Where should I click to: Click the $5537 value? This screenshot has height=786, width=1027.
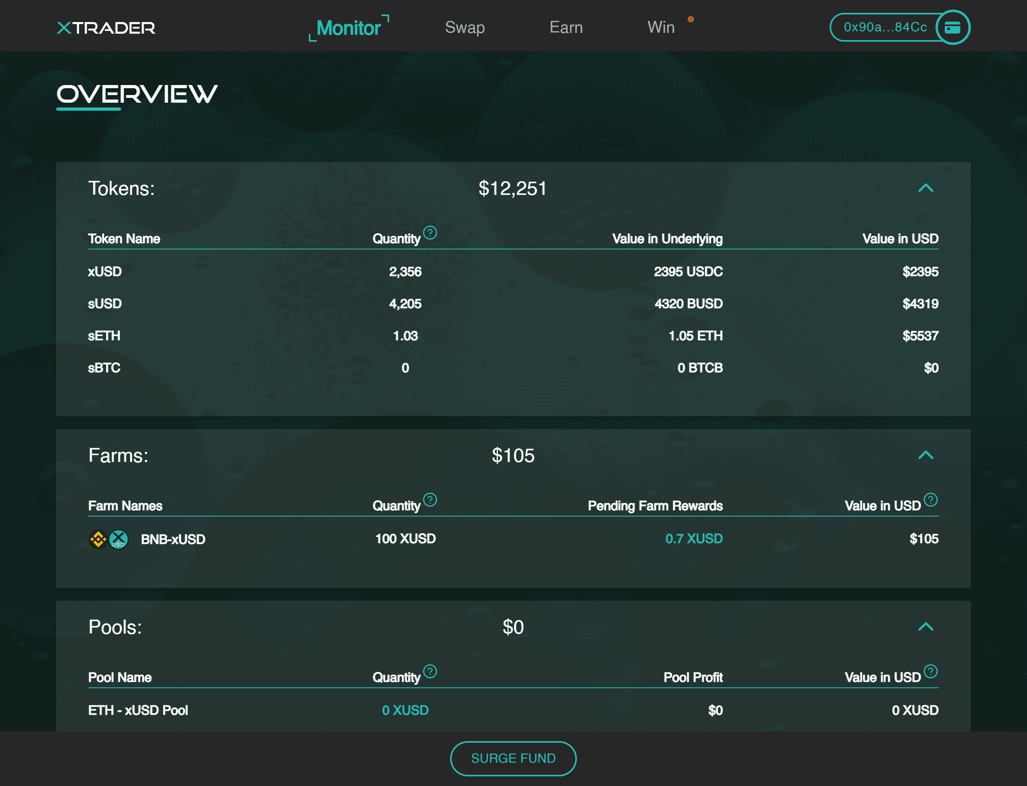pyautogui.click(x=920, y=336)
